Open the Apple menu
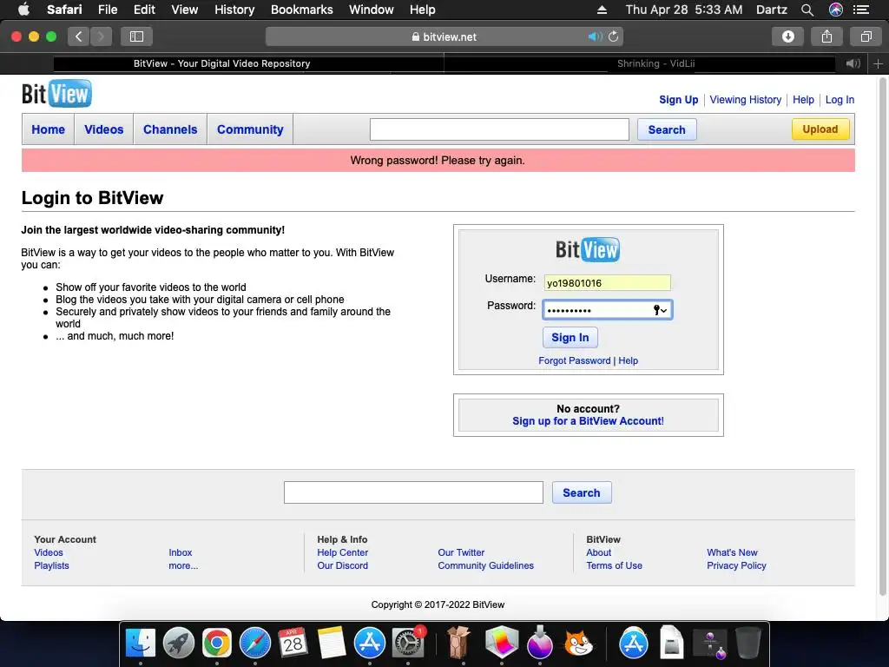This screenshot has height=667, width=889. [23, 9]
